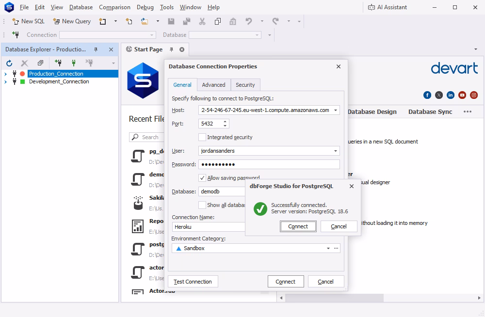Click the New SQL toolbar button
Viewport: 485px width, 317px height.
(x=28, y=21)
